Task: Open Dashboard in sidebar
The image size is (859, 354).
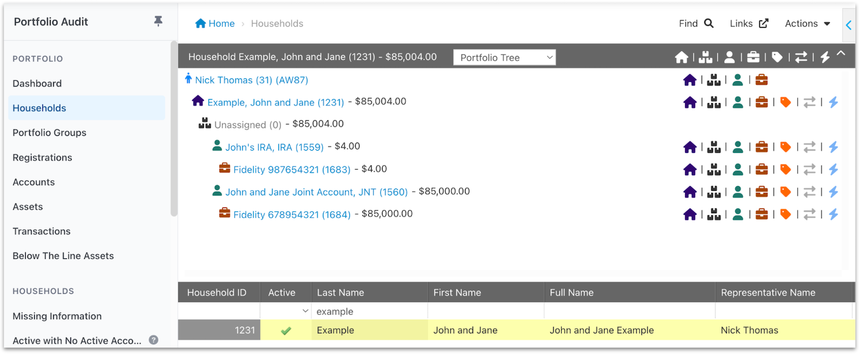Action: point(37,83)
